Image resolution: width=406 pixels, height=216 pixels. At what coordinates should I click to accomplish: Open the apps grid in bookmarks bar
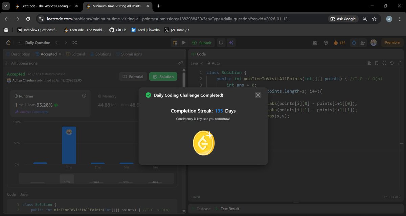click(6, 30)
